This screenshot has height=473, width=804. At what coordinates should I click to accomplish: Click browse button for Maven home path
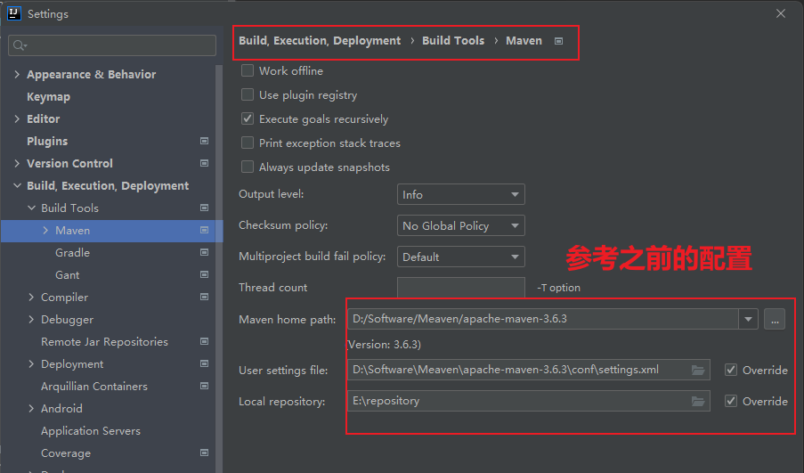[x=775, y=319]
